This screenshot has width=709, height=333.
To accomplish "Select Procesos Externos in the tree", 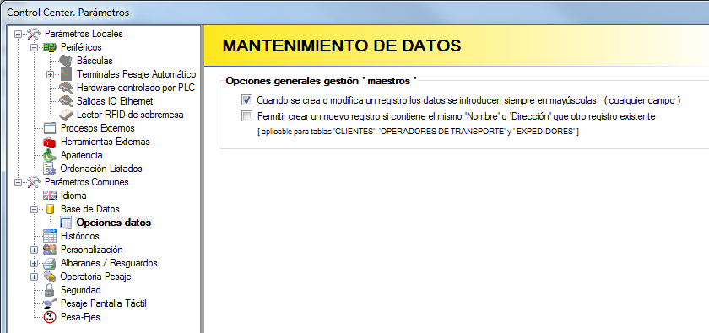I will 98,128.
